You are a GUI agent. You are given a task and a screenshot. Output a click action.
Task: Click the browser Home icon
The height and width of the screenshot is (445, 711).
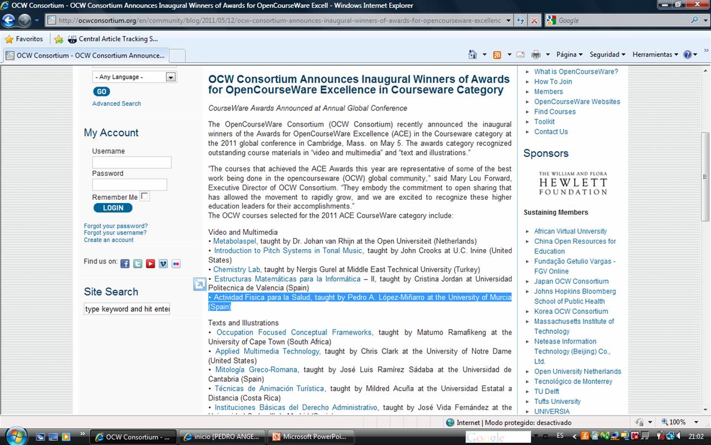coord(472,54)
